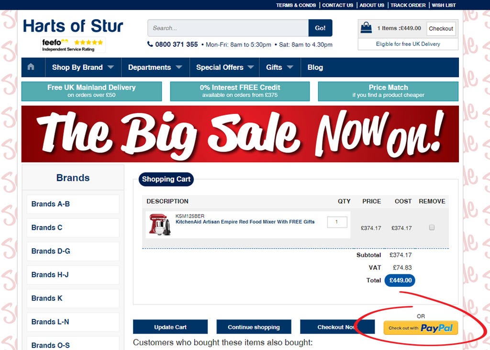
Task: Select Brands A-B in sidebar
Action: tap(73, 204)
